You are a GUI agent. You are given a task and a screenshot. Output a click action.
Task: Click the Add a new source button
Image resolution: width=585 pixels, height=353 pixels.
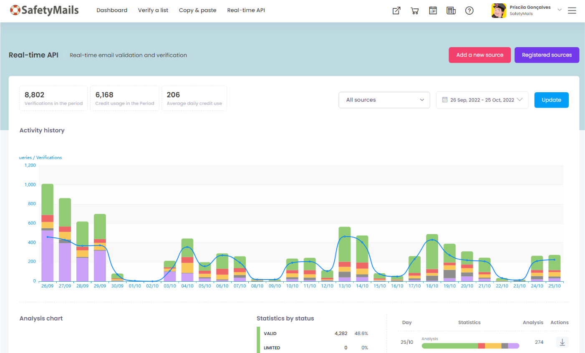[479, 55]
